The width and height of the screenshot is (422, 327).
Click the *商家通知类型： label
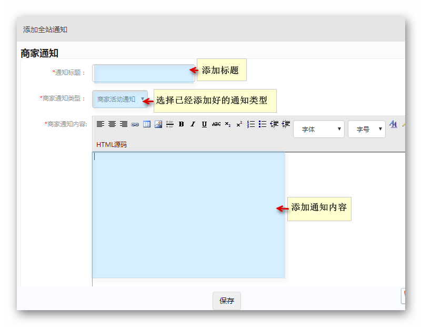63,98
